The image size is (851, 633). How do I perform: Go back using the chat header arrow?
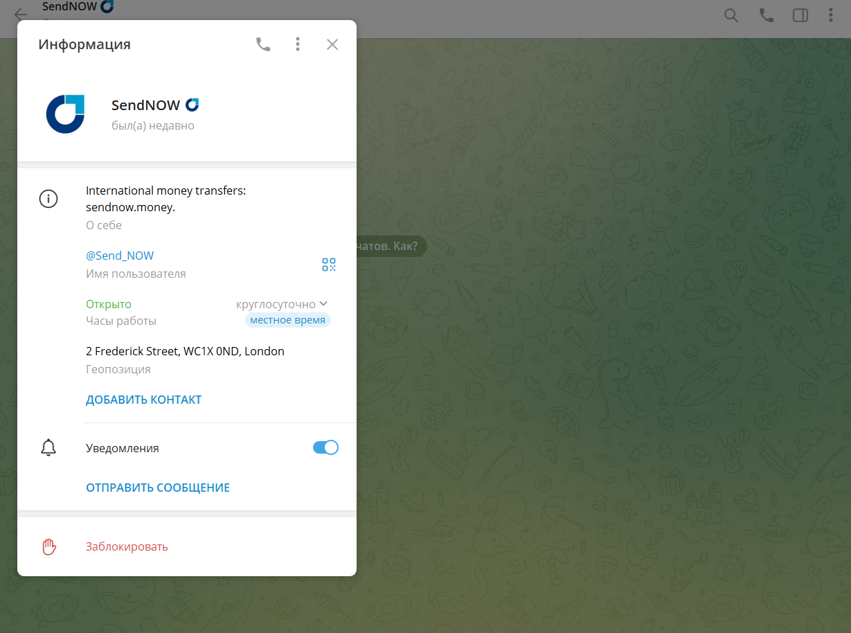click(x=21, y=15)
